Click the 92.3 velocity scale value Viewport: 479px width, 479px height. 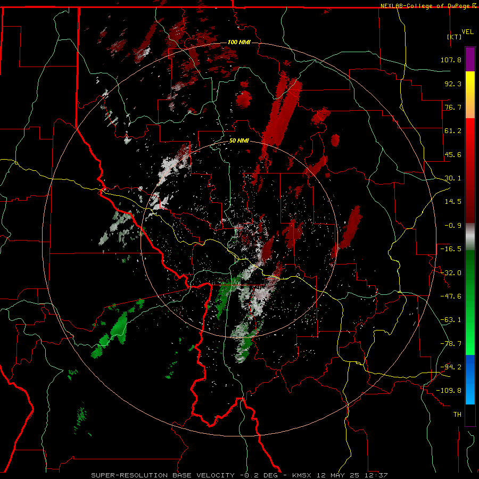pyautogui.click(x=453, y=84)
